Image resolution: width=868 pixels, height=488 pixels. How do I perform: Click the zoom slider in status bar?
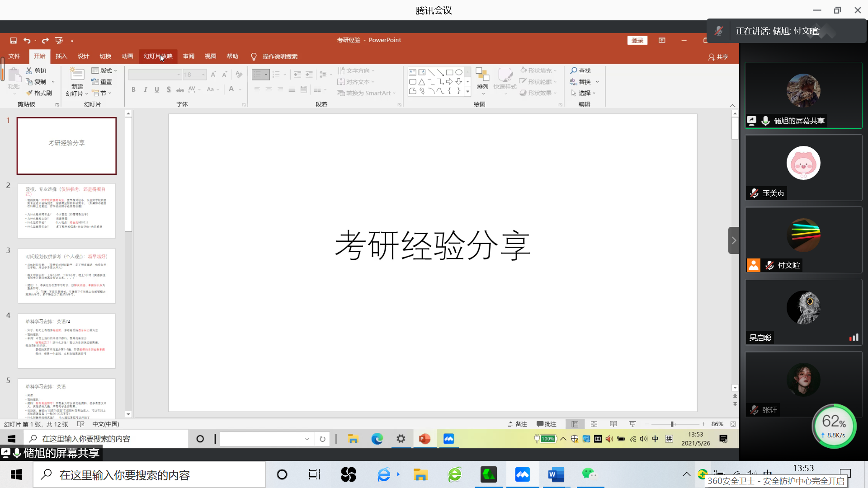[x=672, y=424]
